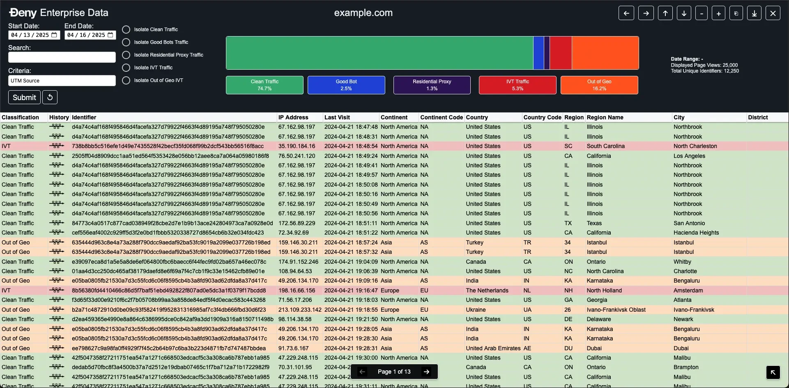Open history icon for the Amsterdam IVT row

(x=57, y=290)
